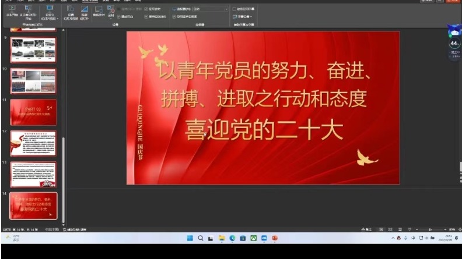The height and width of the screenshot is (259, 462).
Task: Toggle the Use Presenter View checkbox
Action: pyautogui.click(x=174, y=16)
